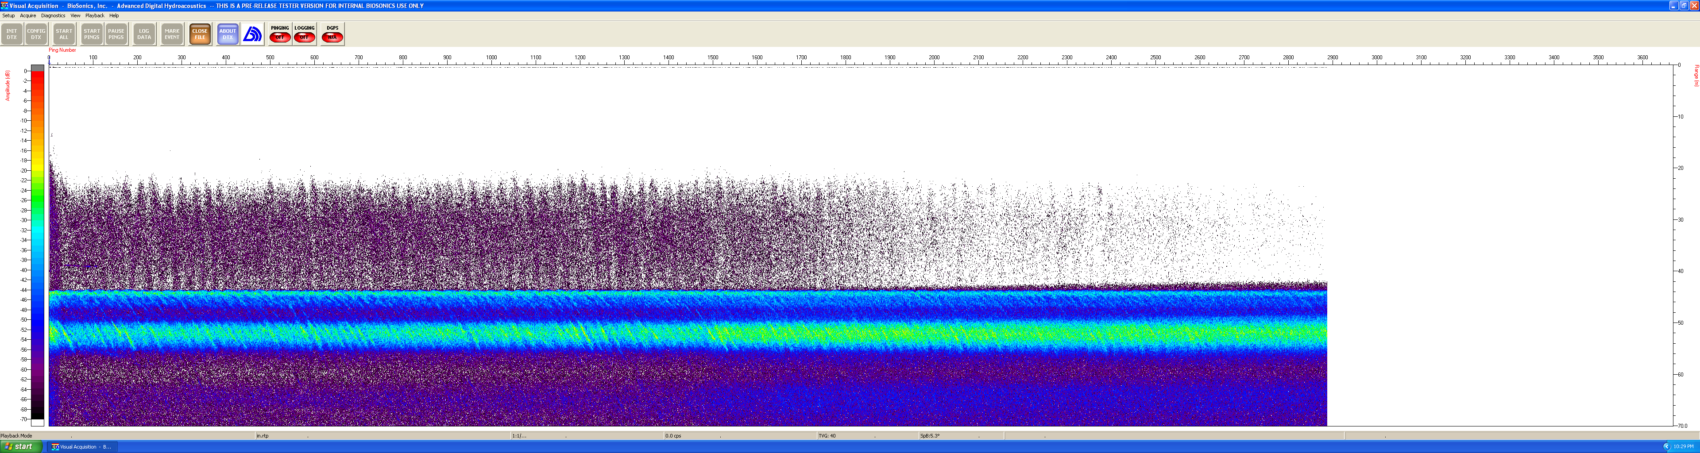Click the ping number ruler at 1000
This screenshot has width=1700, height=453.
492,58
